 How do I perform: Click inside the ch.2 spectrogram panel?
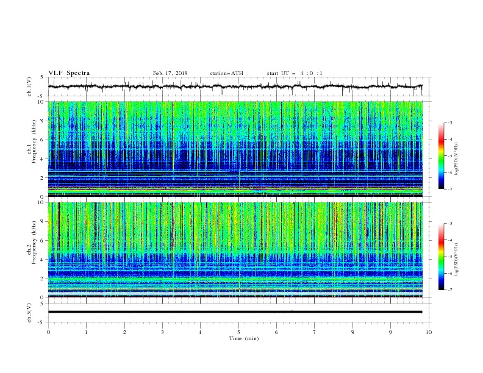[235, 250]
